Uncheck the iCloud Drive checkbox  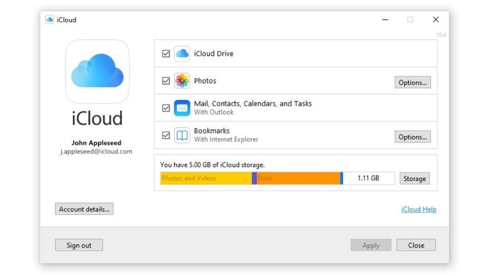[x=166, y=54]
